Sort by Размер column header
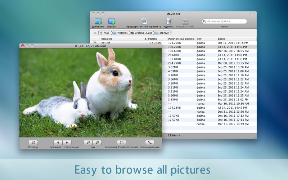Image resolution: width=288 pixels, height=180 pixels. 157,39
